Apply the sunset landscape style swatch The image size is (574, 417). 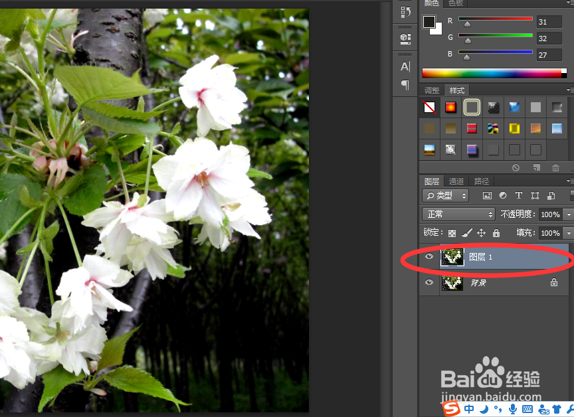tap(429, 149)
